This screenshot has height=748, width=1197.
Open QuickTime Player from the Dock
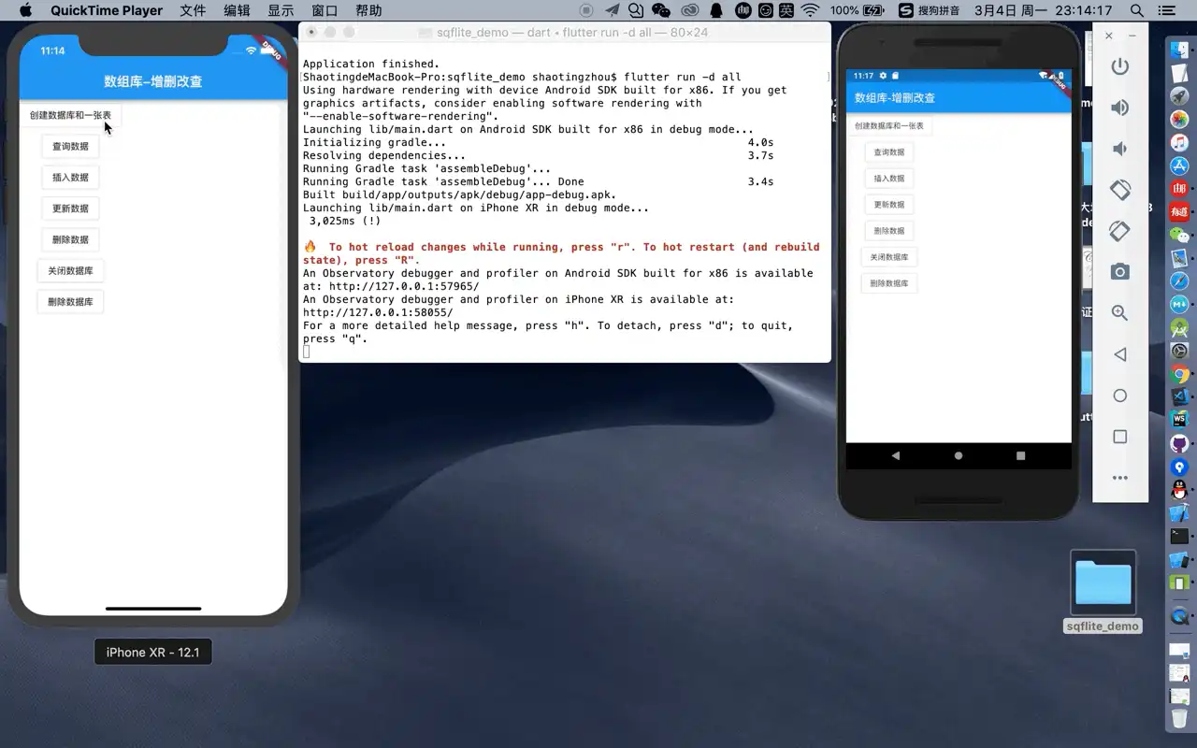click(x=1179, y=616)
